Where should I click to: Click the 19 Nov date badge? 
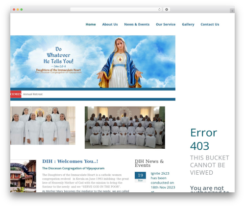point(140,177)
